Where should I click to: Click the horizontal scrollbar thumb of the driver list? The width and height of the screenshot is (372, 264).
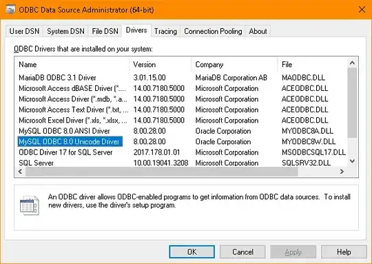(162, 172)
